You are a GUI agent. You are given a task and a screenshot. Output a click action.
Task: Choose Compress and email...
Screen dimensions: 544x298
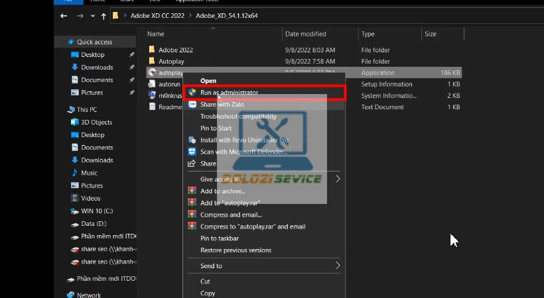(231, 215)
